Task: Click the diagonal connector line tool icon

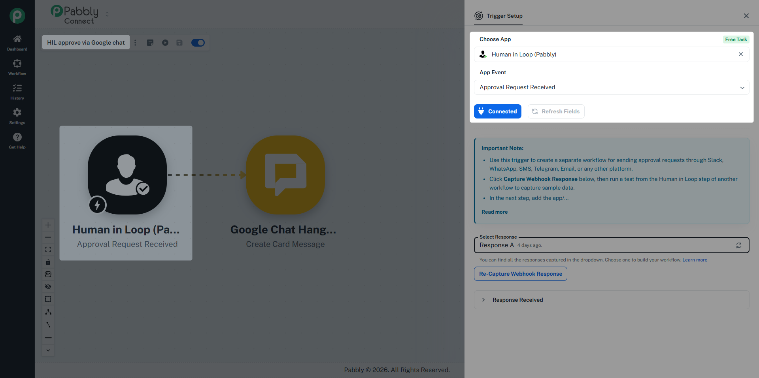Action: pyautogui.click(x=48, y=325)
